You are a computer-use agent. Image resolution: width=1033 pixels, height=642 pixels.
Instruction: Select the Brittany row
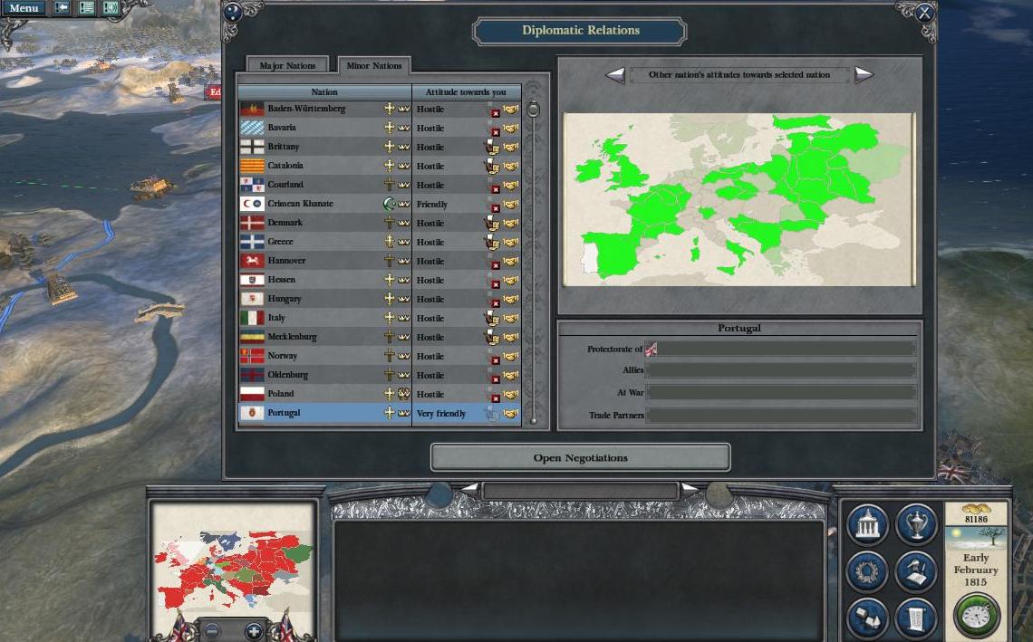tap(380, 147)
